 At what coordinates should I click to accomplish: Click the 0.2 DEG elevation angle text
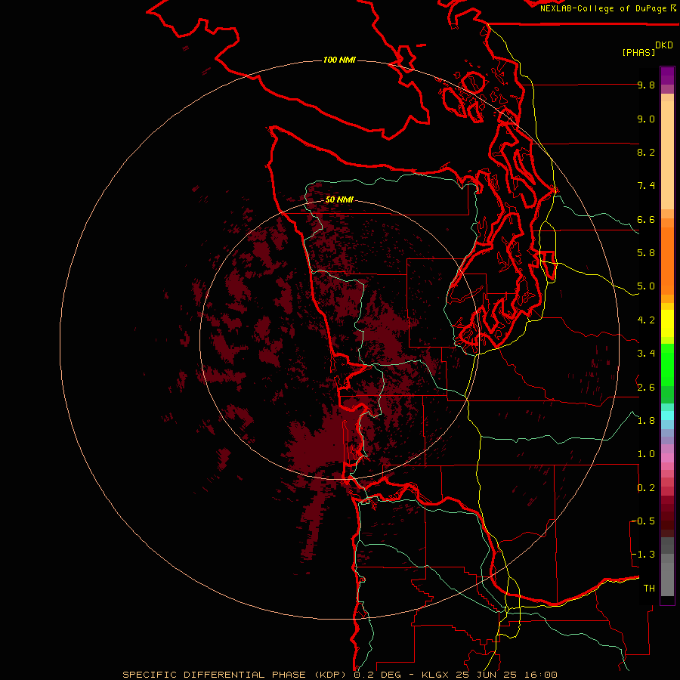tap(377, 675)
